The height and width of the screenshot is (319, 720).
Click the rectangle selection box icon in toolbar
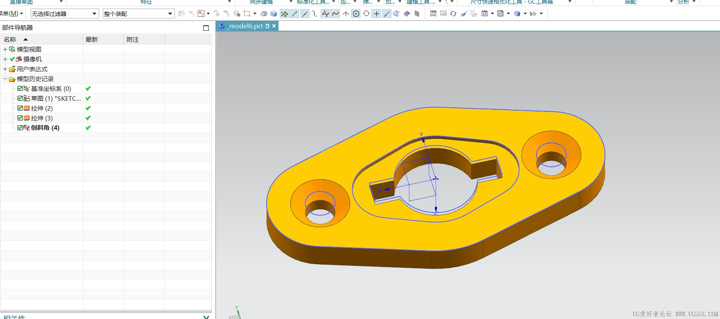(247, 14)
